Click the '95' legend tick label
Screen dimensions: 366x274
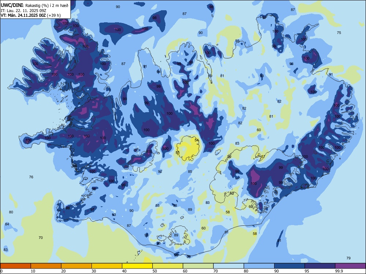pos(307,271)
